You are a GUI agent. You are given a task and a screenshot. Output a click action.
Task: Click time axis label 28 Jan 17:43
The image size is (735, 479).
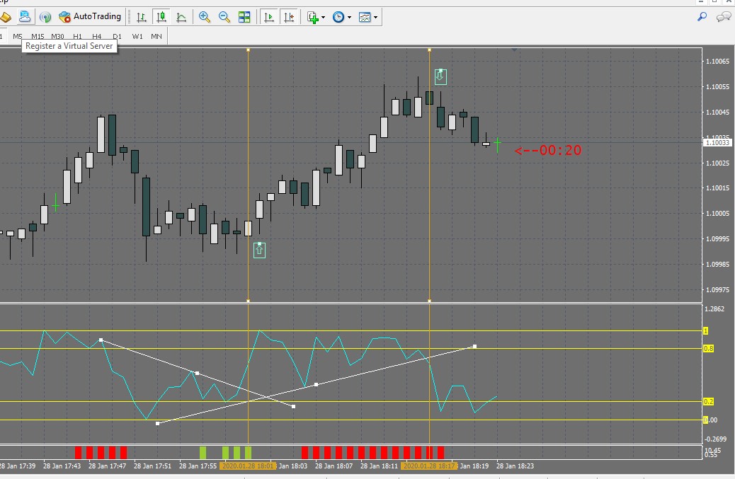click(x=62, y=466)
